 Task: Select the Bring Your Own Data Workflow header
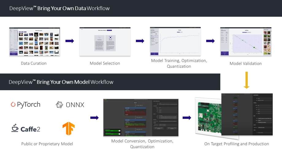[x=59, y=8]
